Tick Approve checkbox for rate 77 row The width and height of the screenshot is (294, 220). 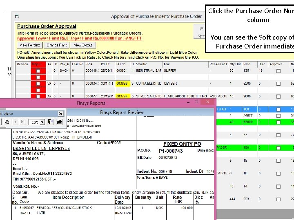pos(278,135)
